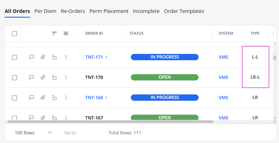This screenshot has height=143, width=279.
Task: Select the checkbox for order TNT-170
Action: (15, 77)
